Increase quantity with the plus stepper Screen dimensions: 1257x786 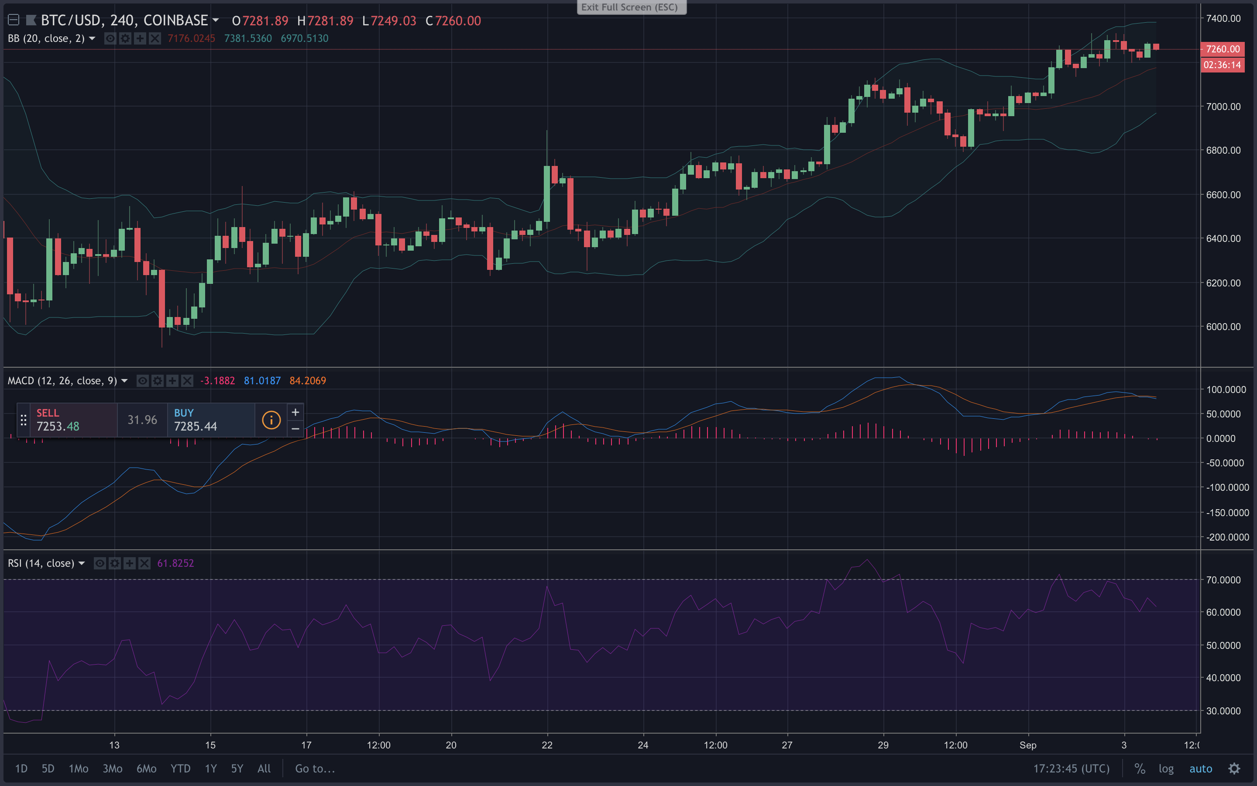pos(295,412)
